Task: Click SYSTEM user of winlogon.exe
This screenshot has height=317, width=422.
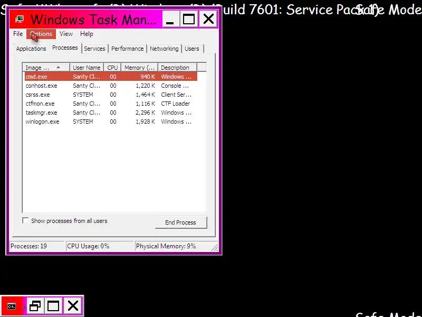Action: coord(83,122)
